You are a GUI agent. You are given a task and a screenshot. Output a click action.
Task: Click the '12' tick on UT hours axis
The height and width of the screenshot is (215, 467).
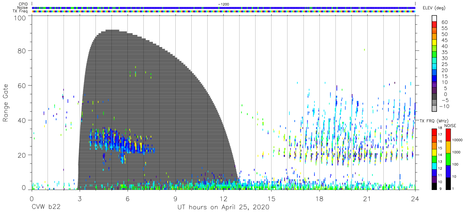[223, 198]
